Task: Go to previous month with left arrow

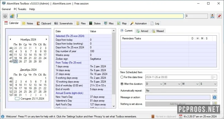Action: [x=10, y=39]
